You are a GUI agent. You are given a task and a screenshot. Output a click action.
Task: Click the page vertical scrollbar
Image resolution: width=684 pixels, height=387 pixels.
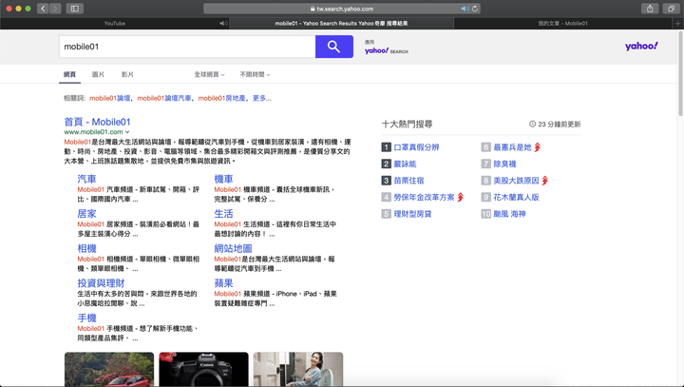pos(680,74)
